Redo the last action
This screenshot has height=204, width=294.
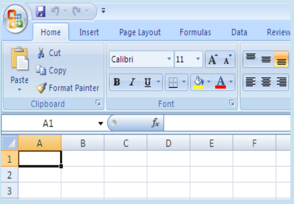pyautogui.click(x=76, y=11)
